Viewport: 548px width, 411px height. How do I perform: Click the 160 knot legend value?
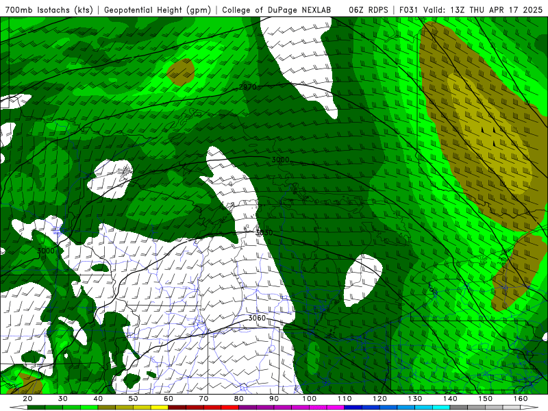click(521, 399)
